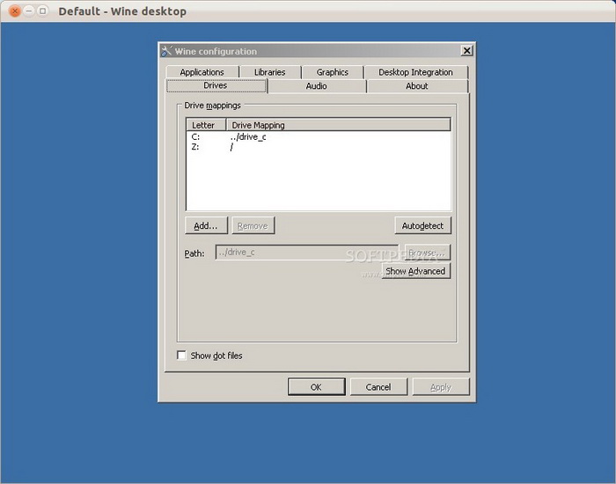
Task: Click the Add... drive button
Action: (206, 226)
